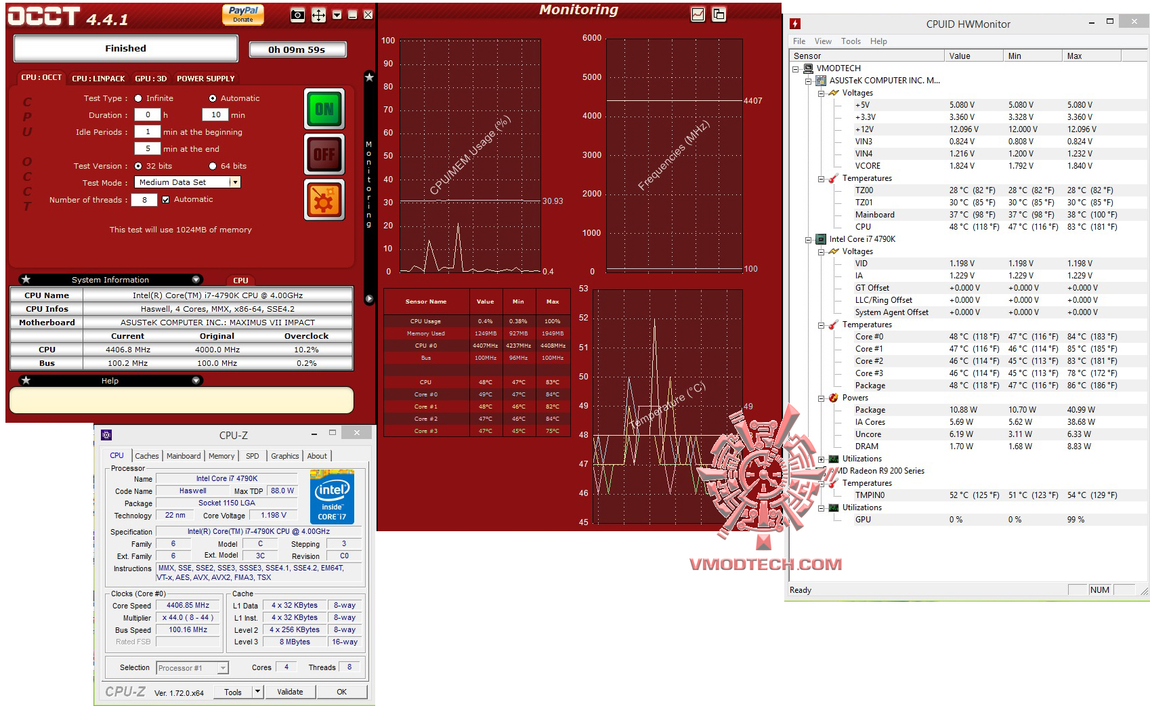The height and width of the screenshot is (706, 1150).
Task: Click the OK button in CPU-Z
Action: click(x=342, y=692)
